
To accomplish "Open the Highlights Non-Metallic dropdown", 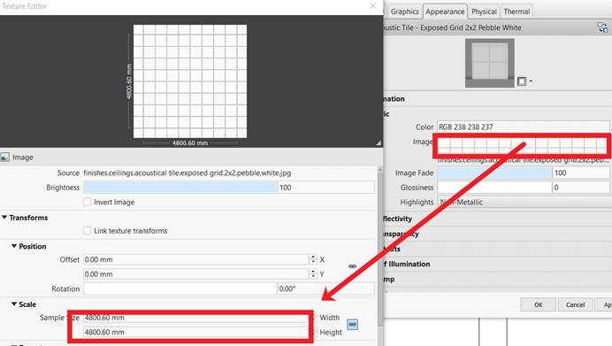I will (x=524, y=203).
